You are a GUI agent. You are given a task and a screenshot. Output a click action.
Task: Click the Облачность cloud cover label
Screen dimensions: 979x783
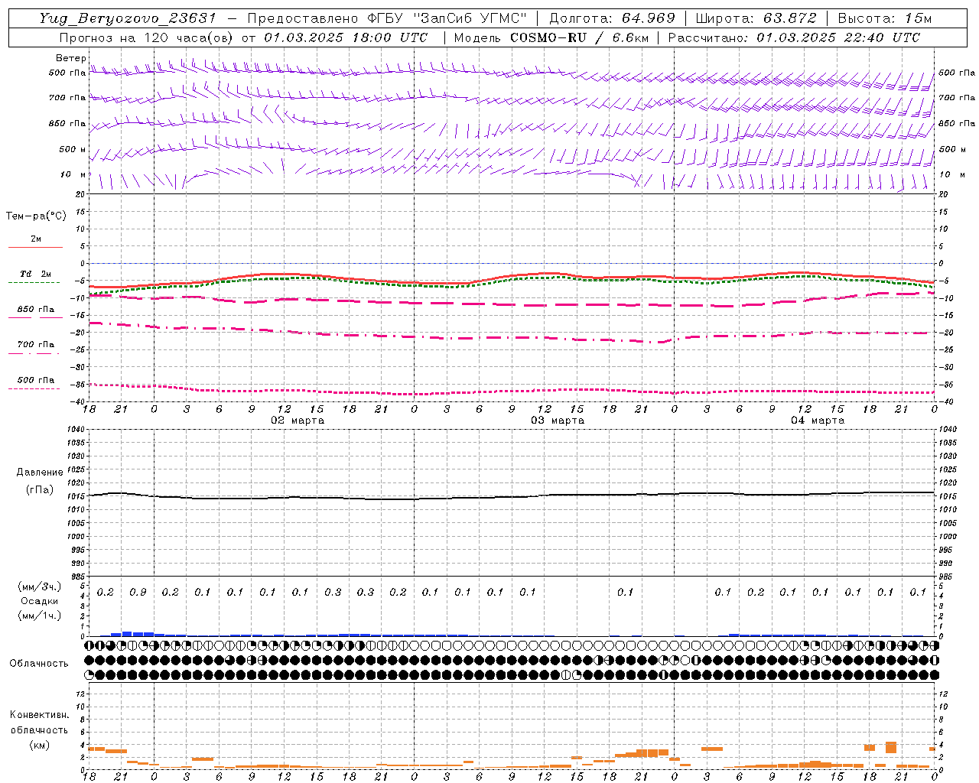coord(39,664)
